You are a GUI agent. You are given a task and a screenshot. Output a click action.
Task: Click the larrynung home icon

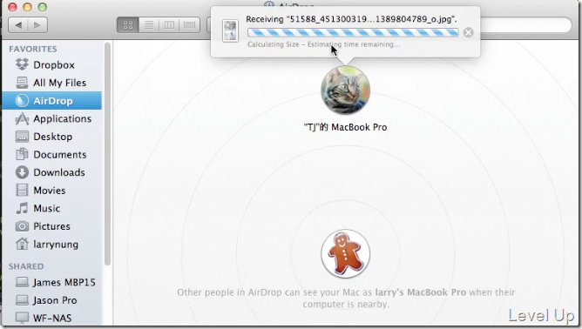pyautogui.click(x=22, y=244)
